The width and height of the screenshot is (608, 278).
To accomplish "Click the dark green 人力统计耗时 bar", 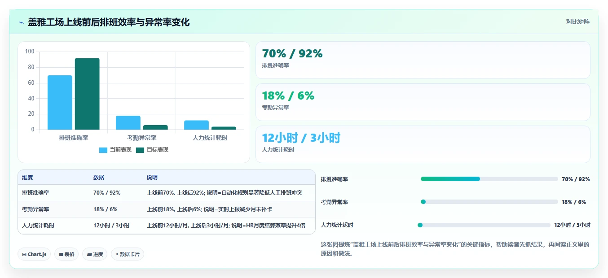I will coord(224,128).
